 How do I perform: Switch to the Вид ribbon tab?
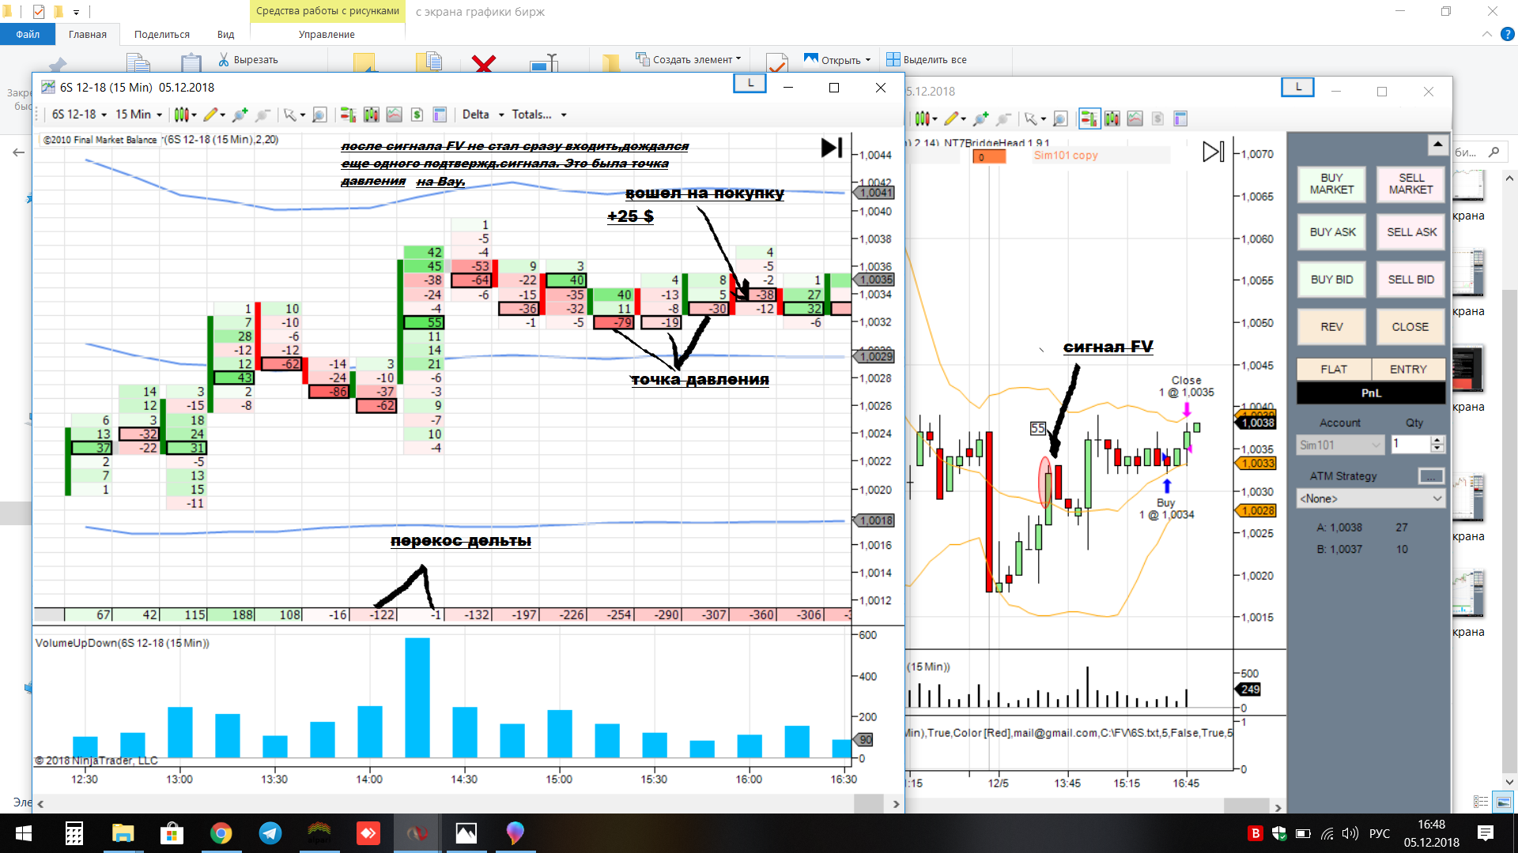225,35
